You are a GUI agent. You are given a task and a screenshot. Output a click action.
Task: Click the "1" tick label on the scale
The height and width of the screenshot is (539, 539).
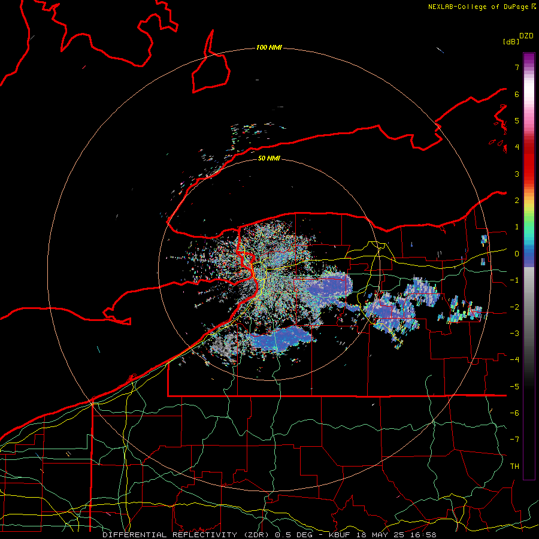(517, 227)
